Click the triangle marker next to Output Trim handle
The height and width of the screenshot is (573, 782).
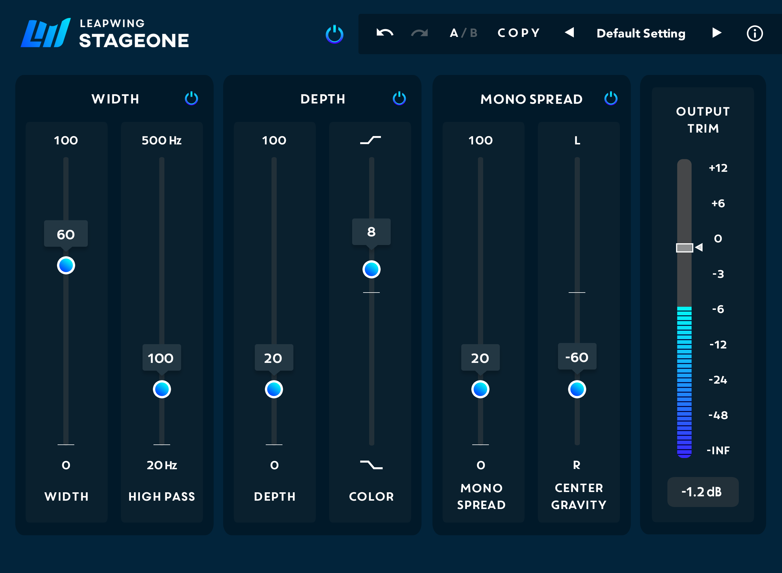700,247
